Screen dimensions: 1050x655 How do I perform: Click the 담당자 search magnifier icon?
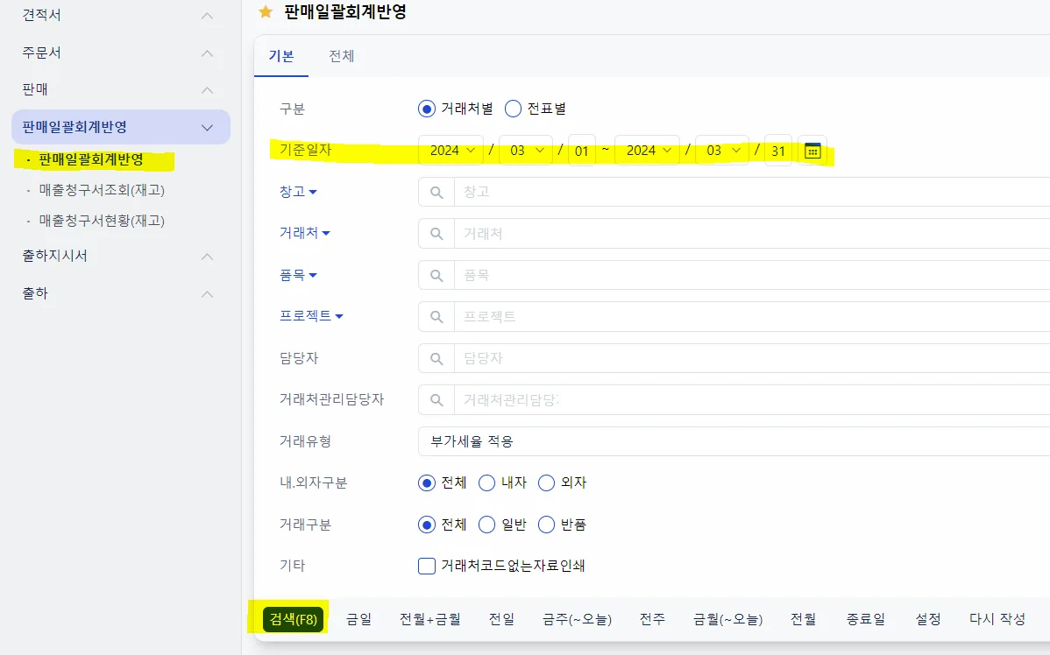[436, 359]
